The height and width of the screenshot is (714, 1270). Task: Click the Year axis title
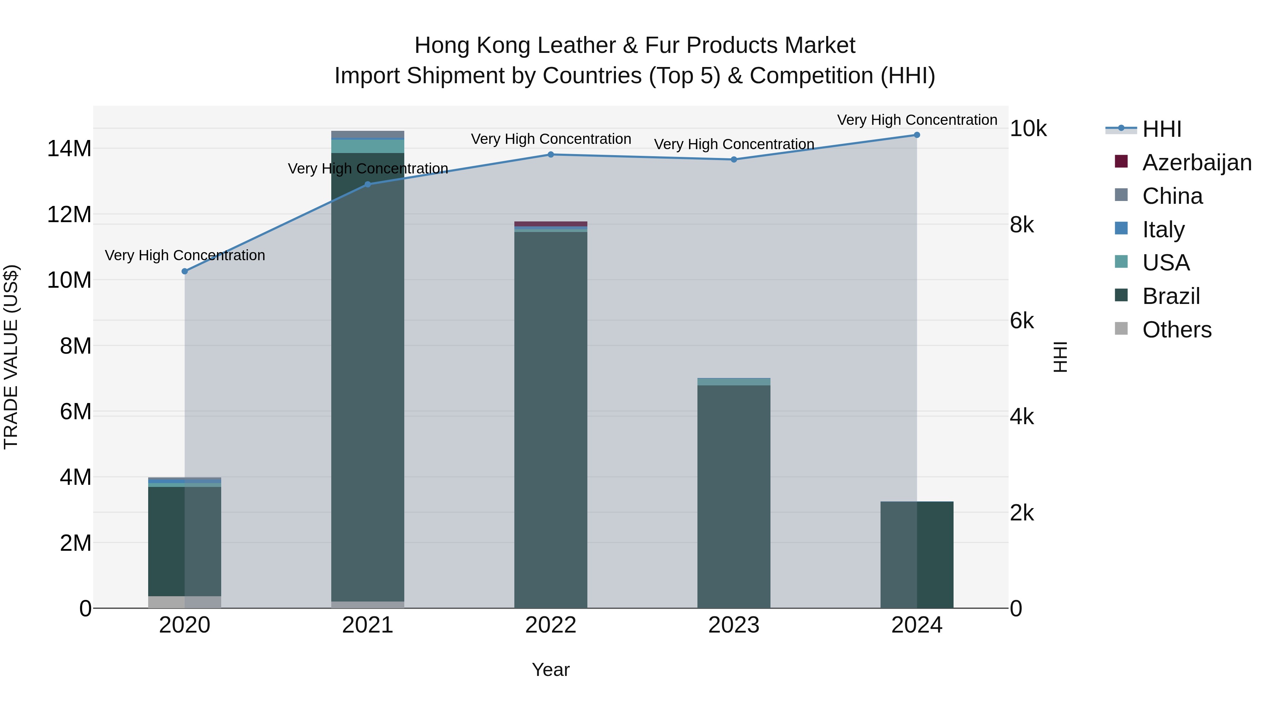[551, 670]
